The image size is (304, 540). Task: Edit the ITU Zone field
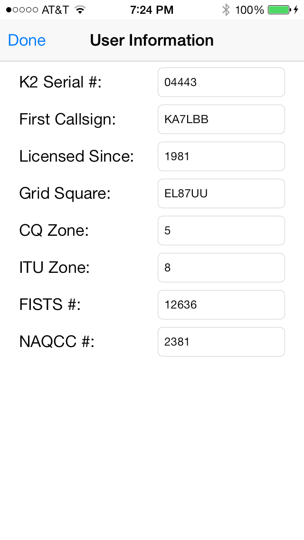coord(221,268)
